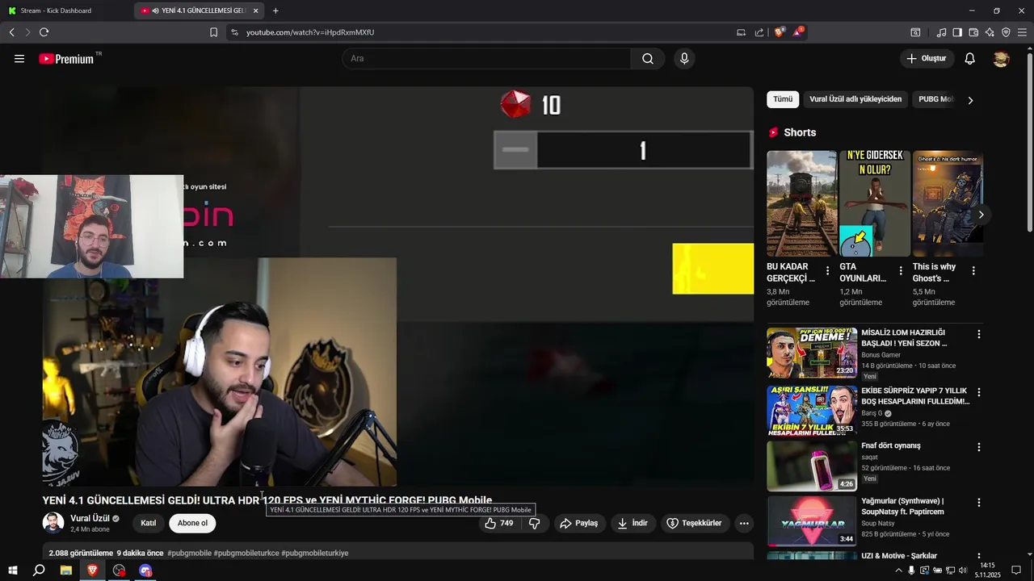Click the Teşekkürler thanks button
1034x581 pixels.
point(694,523)
